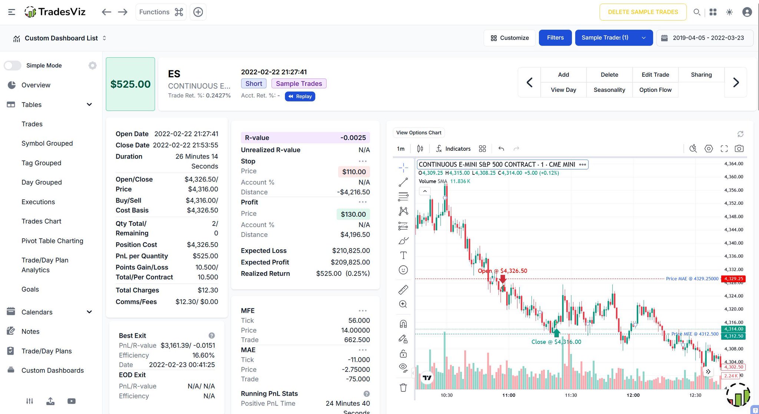Image resolution: width=759 pixels, height=414 pixels.
Task: Collapse the Tables sidebar section
Action: coord(89,105)
